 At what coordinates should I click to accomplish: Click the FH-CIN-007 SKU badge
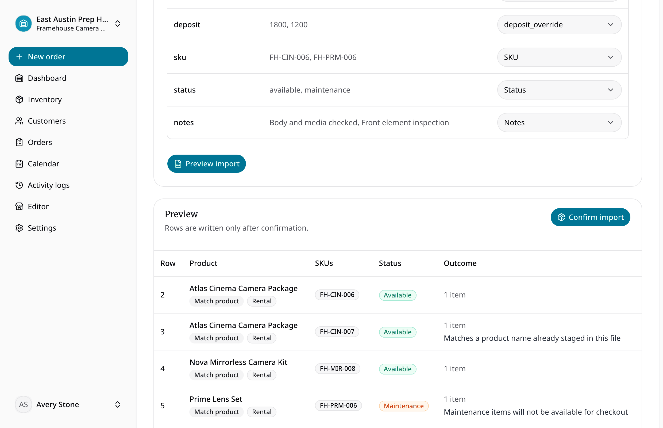(337, 332)
